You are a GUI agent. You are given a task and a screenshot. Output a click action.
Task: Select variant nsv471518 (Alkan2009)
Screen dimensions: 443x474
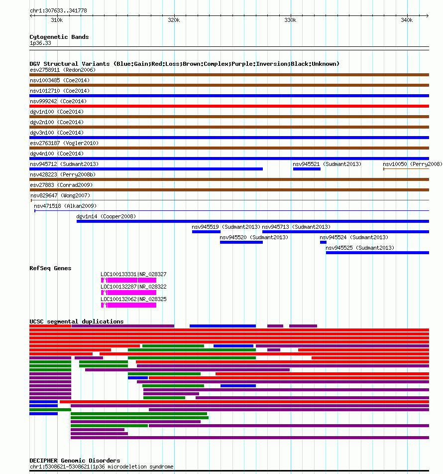point(65,206)
